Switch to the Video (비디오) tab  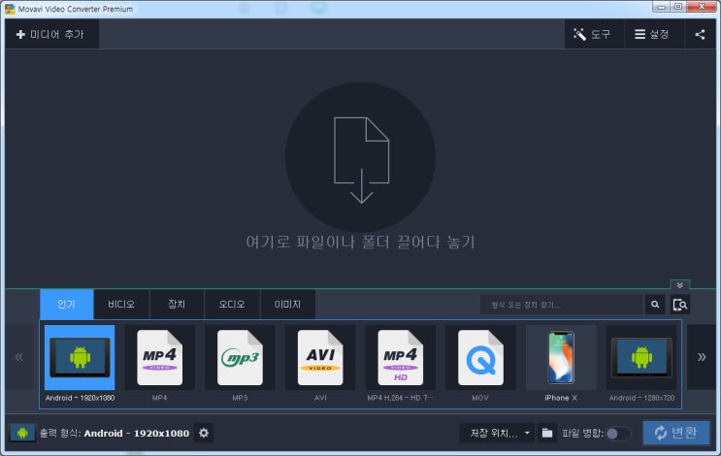point(121,305)
